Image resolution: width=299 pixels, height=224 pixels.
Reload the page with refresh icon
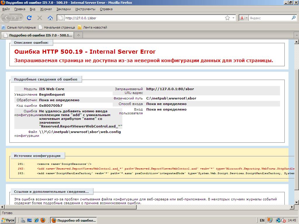(x=29, y=18)
